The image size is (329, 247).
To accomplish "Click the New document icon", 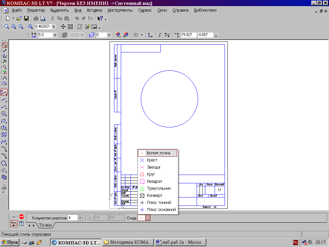I will [x=8, y=18].
